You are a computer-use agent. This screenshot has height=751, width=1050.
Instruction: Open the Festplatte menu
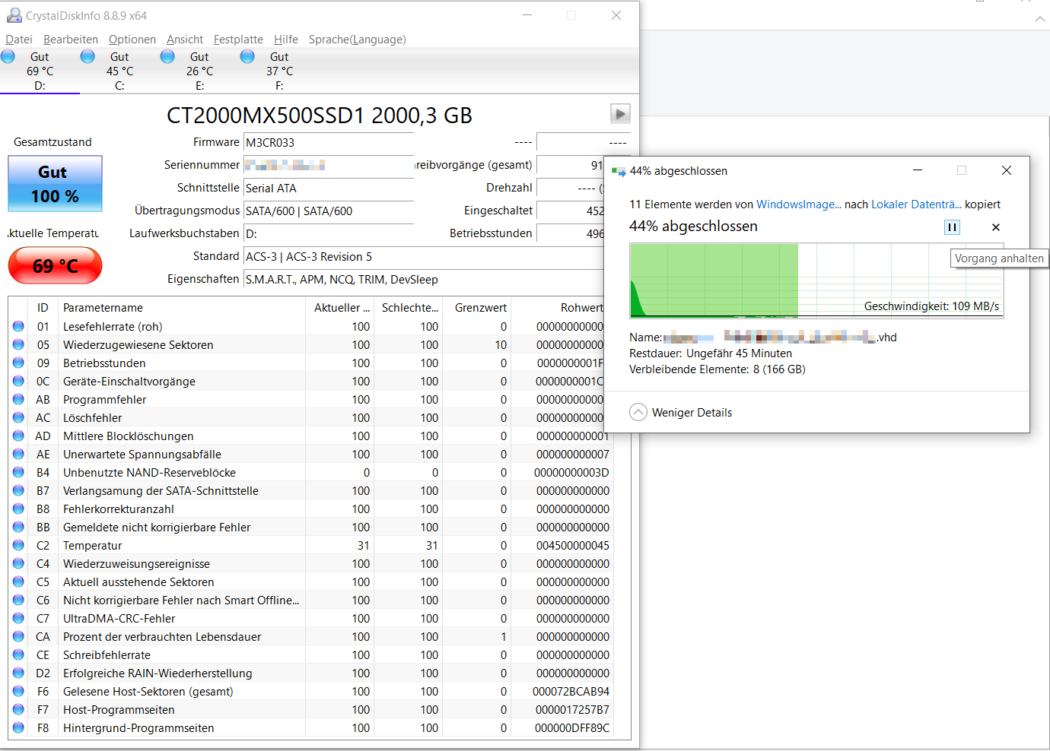pos(238,40)
